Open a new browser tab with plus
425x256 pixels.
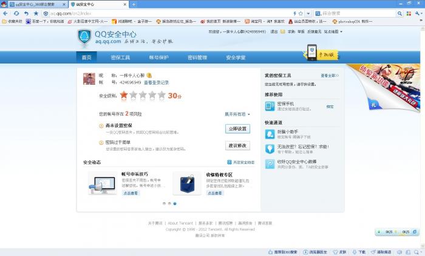pyautogui.click(x=134, y=4)
